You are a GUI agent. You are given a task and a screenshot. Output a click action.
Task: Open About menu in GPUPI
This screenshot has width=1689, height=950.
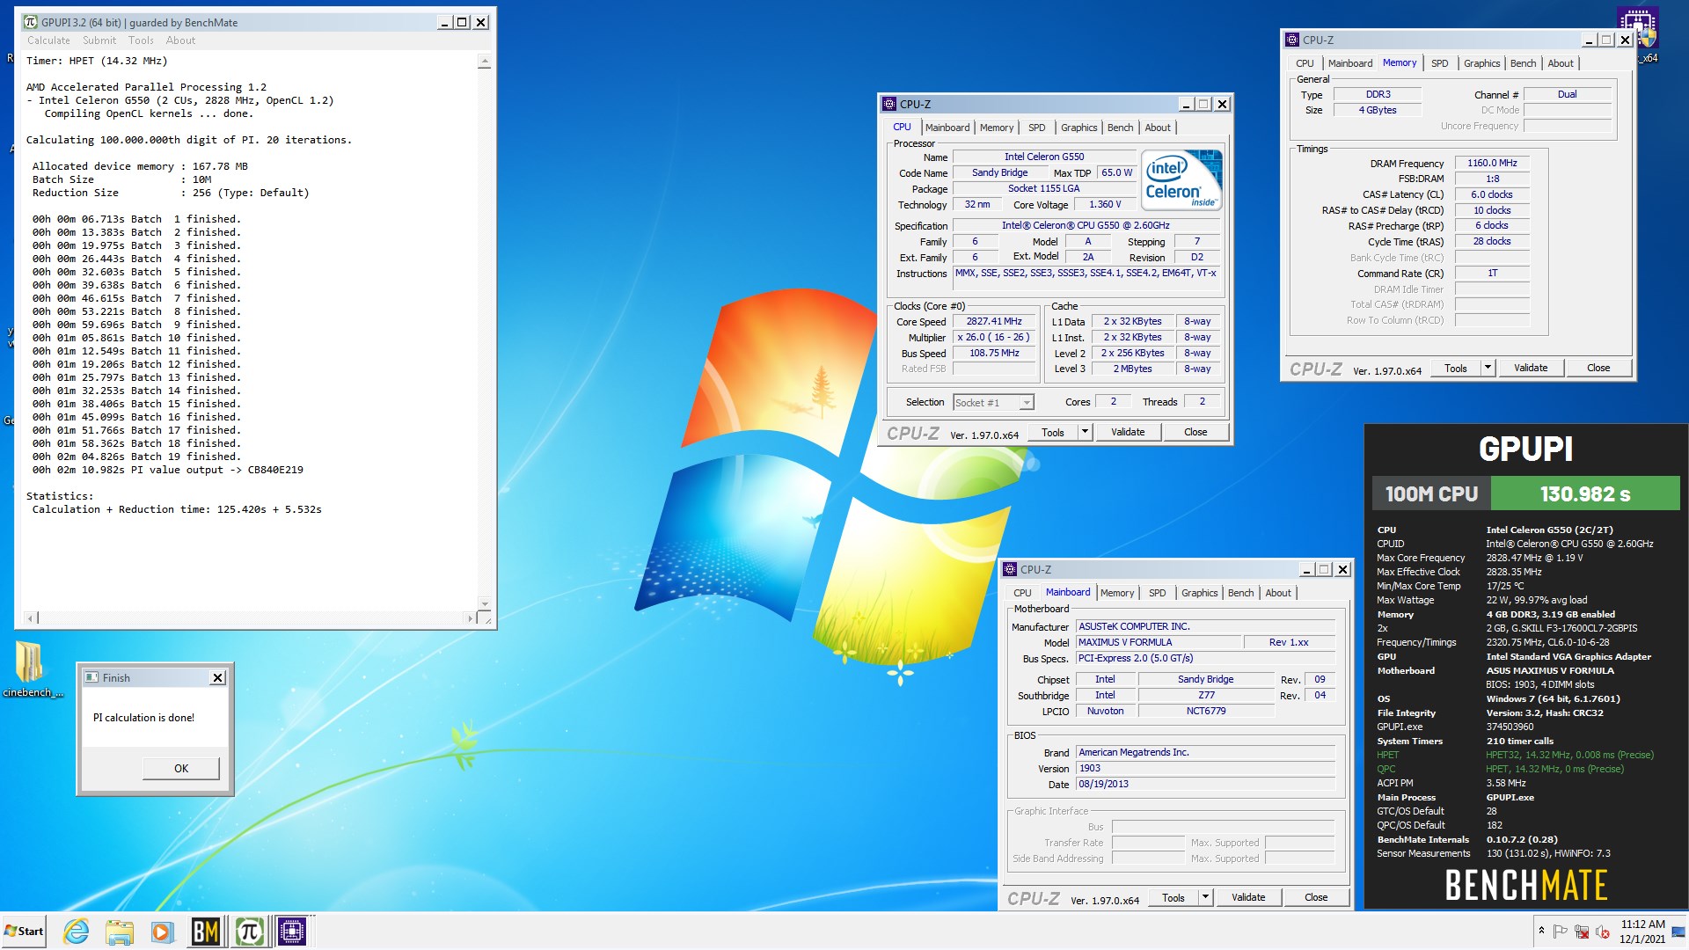point(180,40)
